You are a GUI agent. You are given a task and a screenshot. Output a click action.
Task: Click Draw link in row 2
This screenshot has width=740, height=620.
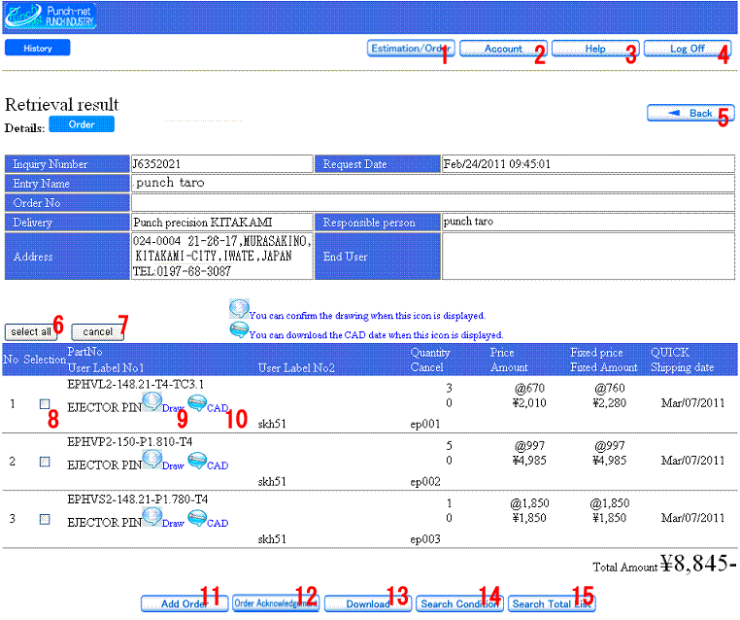click(173, 465)
